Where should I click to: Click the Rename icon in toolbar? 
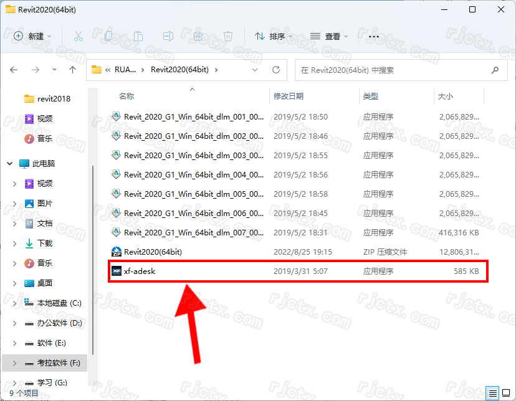point(168,37)
